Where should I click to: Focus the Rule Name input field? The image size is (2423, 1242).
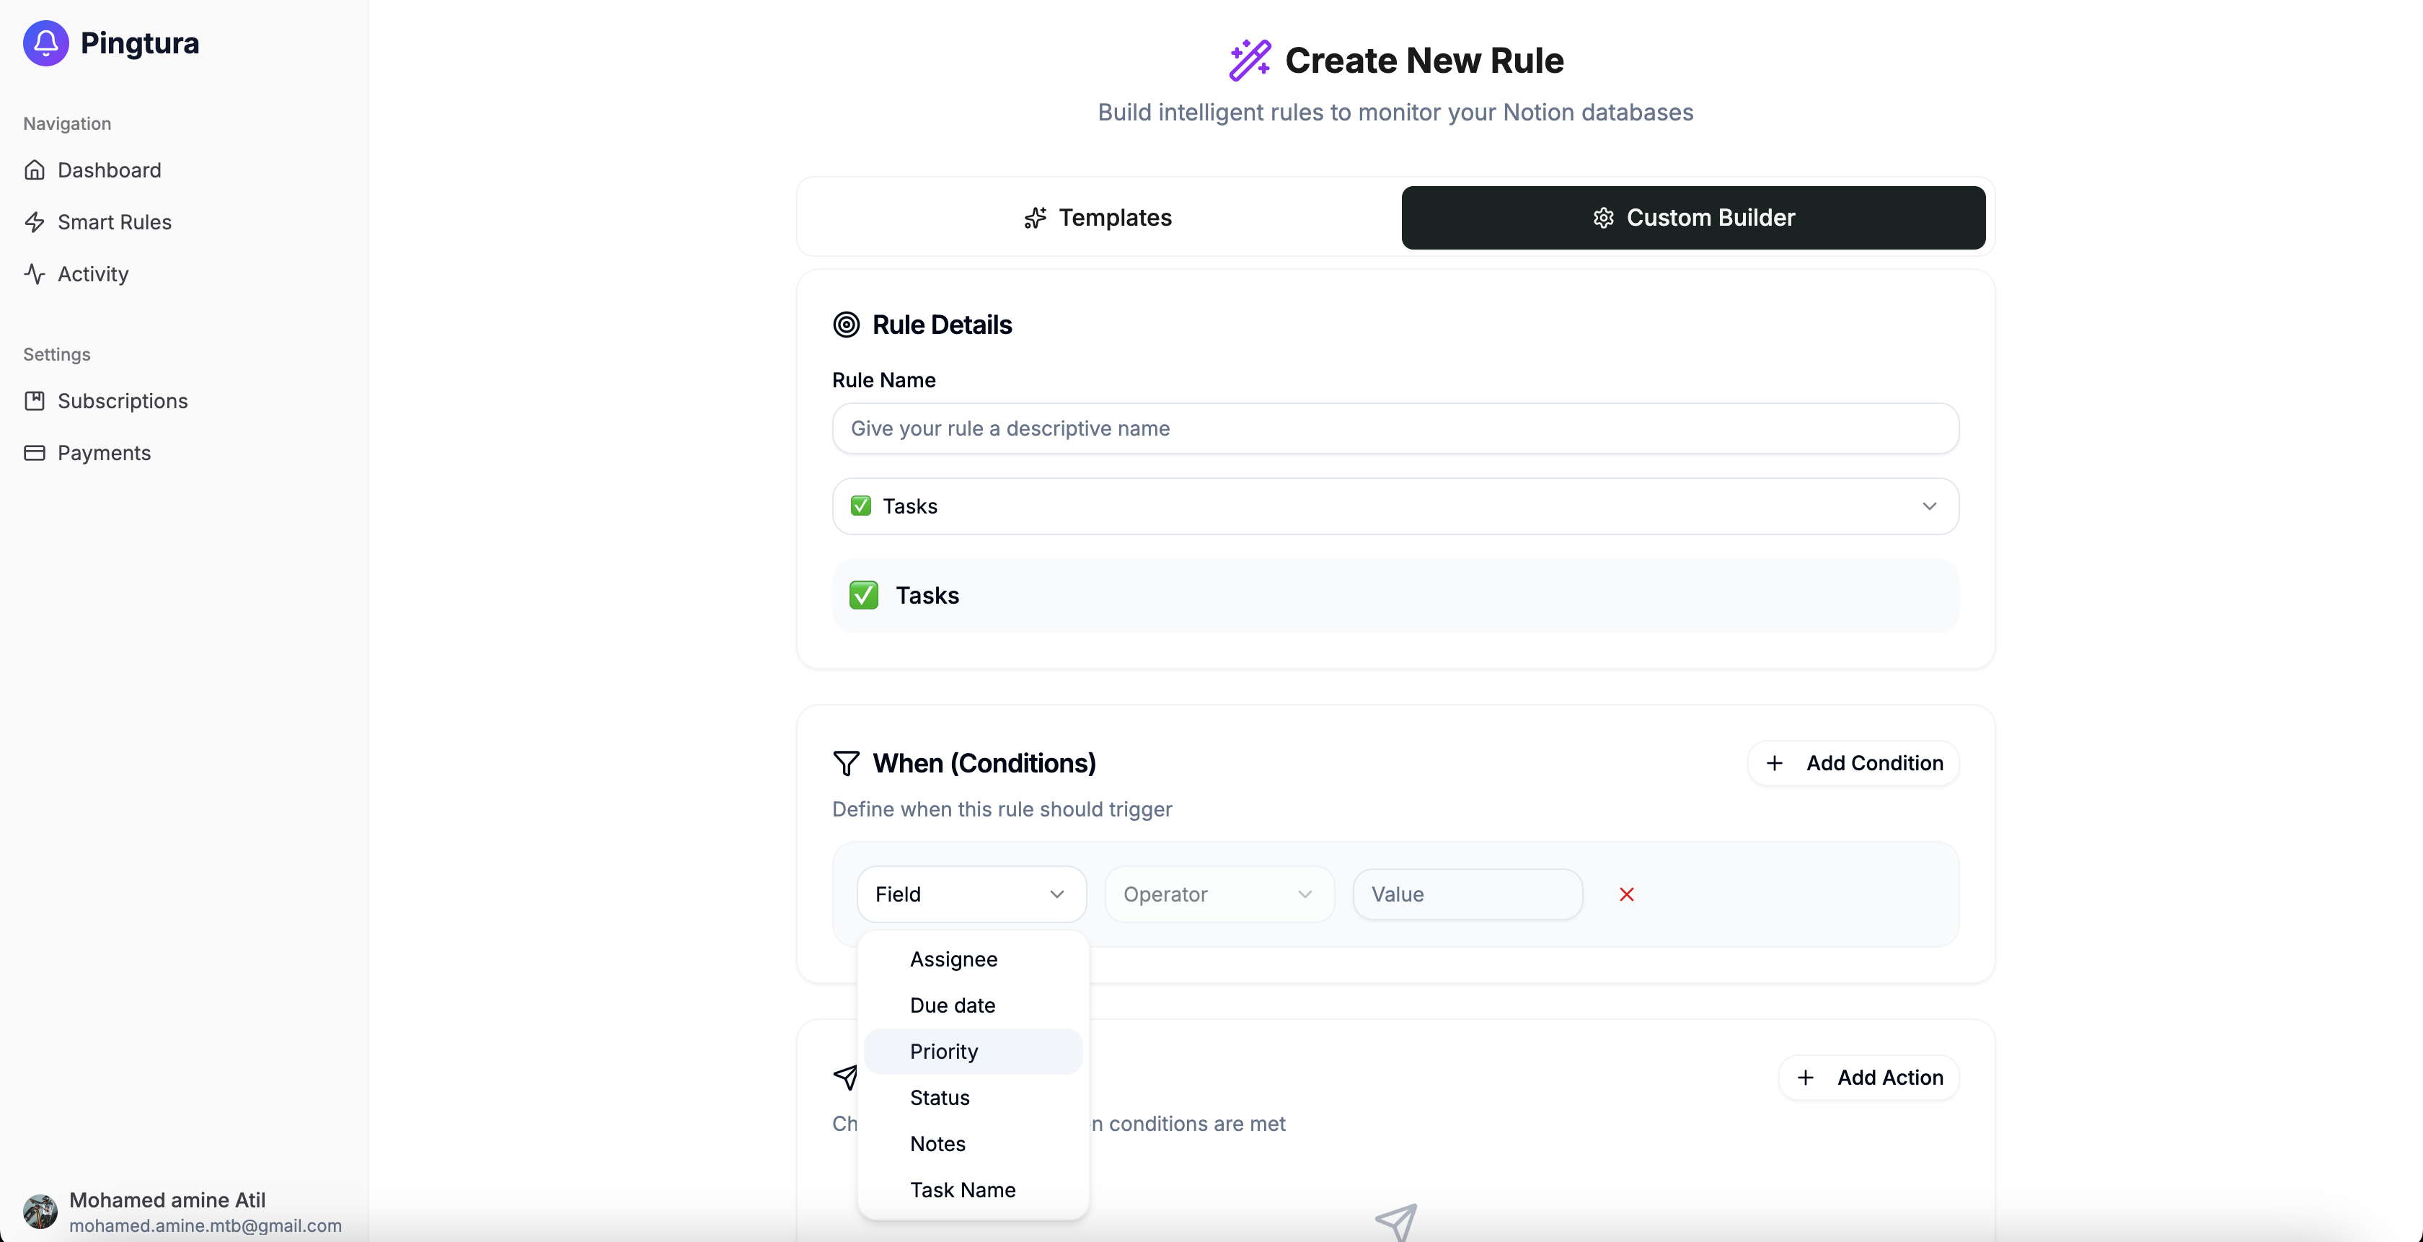pos(1395,428)
